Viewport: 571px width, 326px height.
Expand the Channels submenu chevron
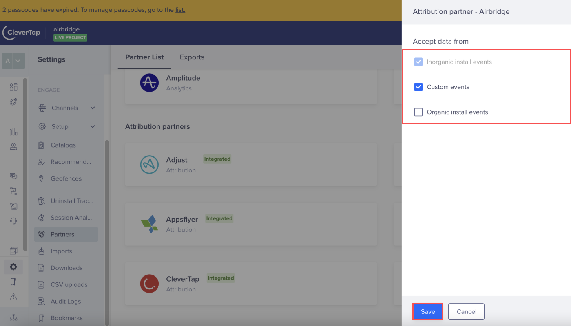coord(93,108)
